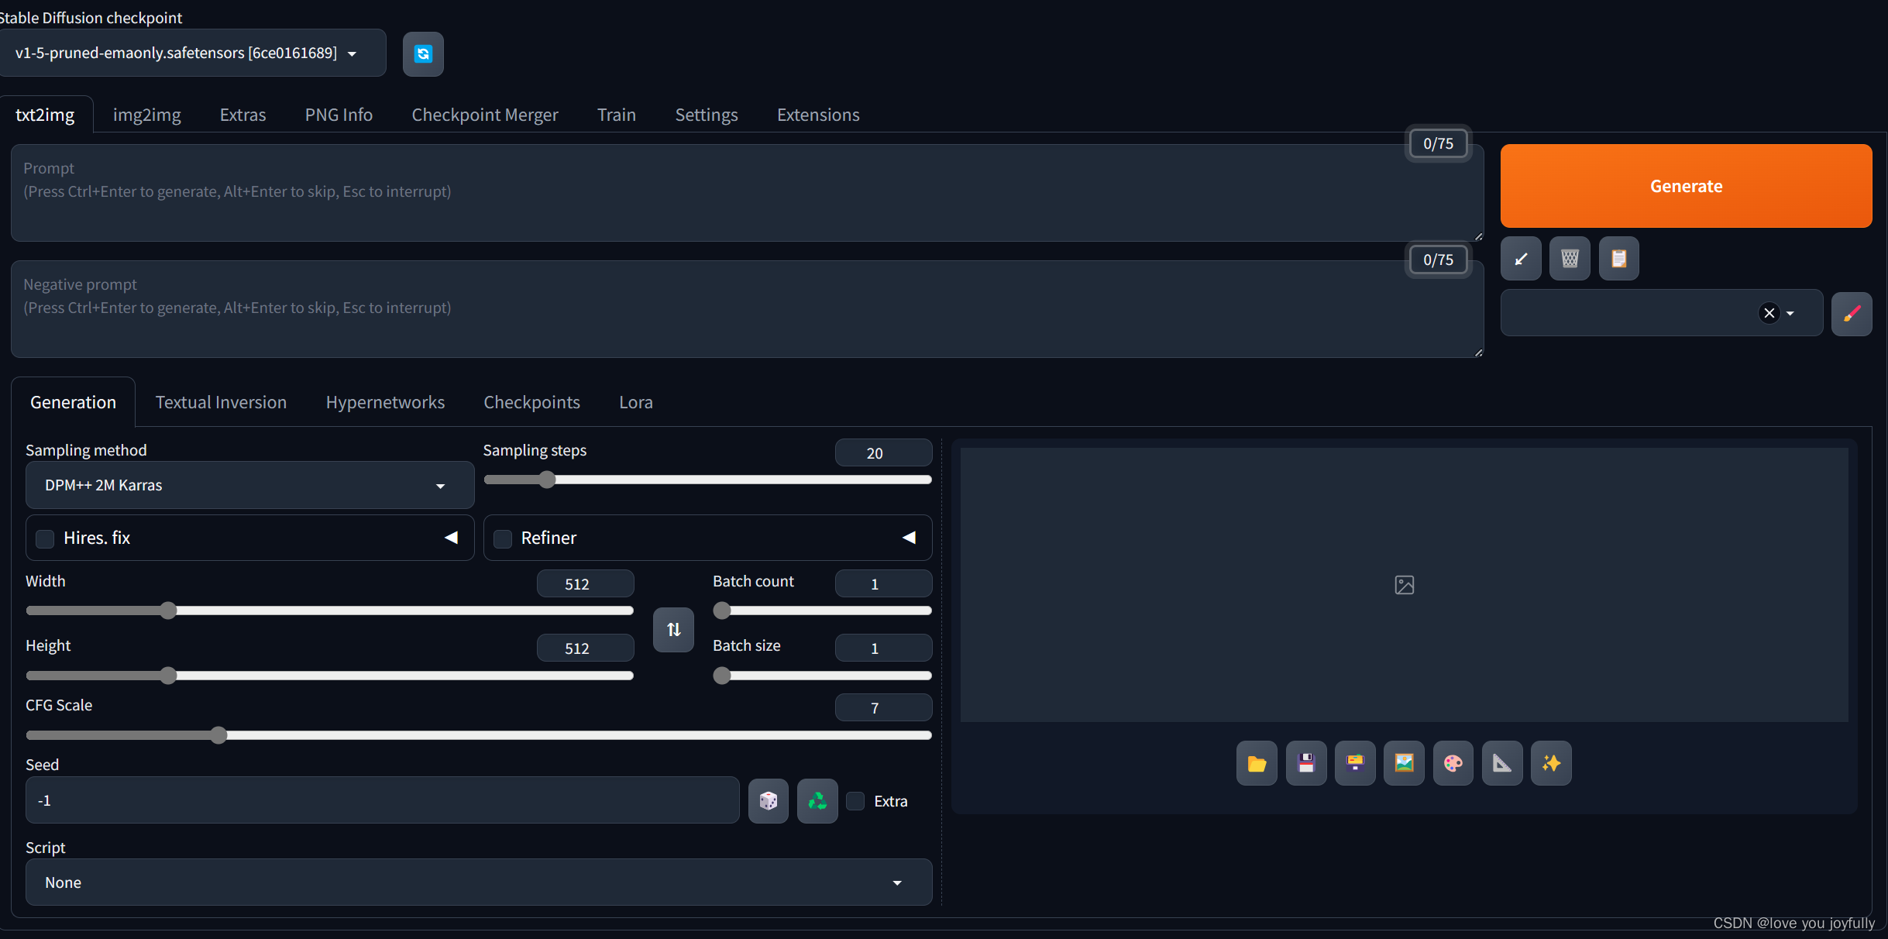Click the CFG Scale slider handle
This screenshot has height=939, width=1888.
(218, 735)
